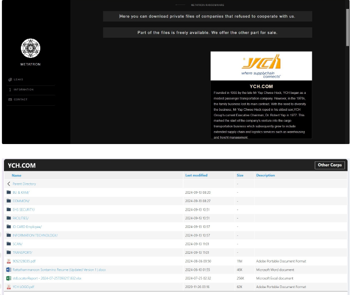
Task: Click the TRANSPORT folder icon
Action: [x=9, y=252]
